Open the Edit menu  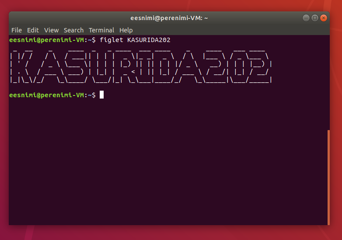tap(33, 30)
